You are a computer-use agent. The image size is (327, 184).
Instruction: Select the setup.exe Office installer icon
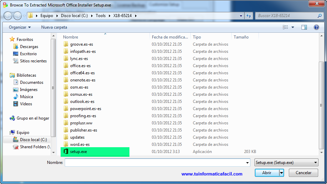click(66, 151)
